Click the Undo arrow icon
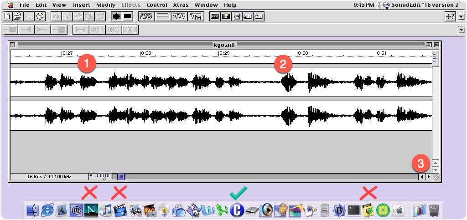The height and width of the screenshot is (220, 467). click(x=56, y=16)
